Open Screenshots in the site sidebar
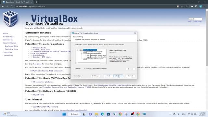Image resolution: width=208 pixels, height=117 pixels. tap(8, 37)
